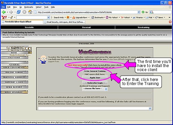
Task: Open the File menu
Action: (3, 7)
